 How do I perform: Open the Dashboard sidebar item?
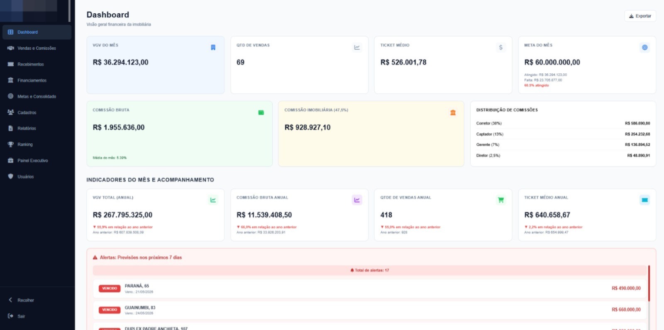(37, 32)
